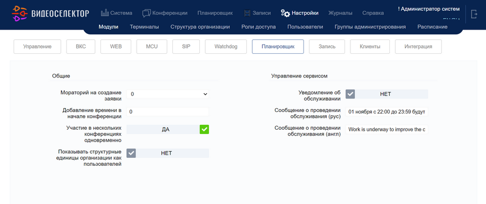Click the Конференции chat-bubble icon
The width and height of the screenshot is (486, 204).
(x=146, y=13)
